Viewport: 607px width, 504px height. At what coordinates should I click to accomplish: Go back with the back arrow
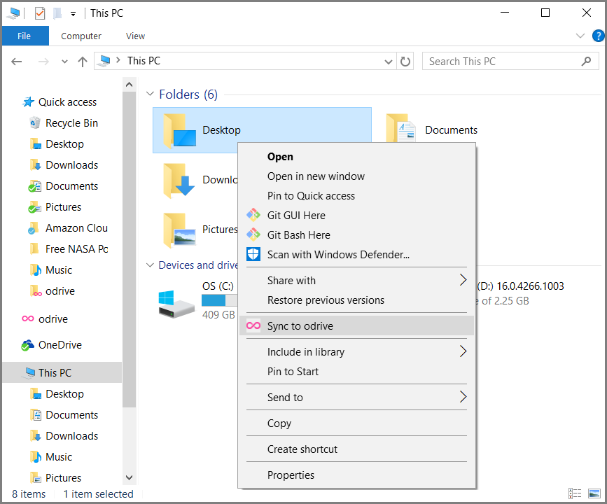click(17, 62)
